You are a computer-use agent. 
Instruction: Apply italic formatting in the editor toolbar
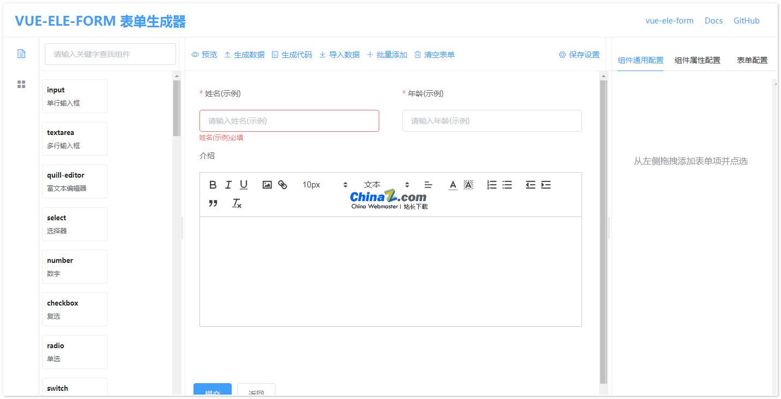(228, 185)
